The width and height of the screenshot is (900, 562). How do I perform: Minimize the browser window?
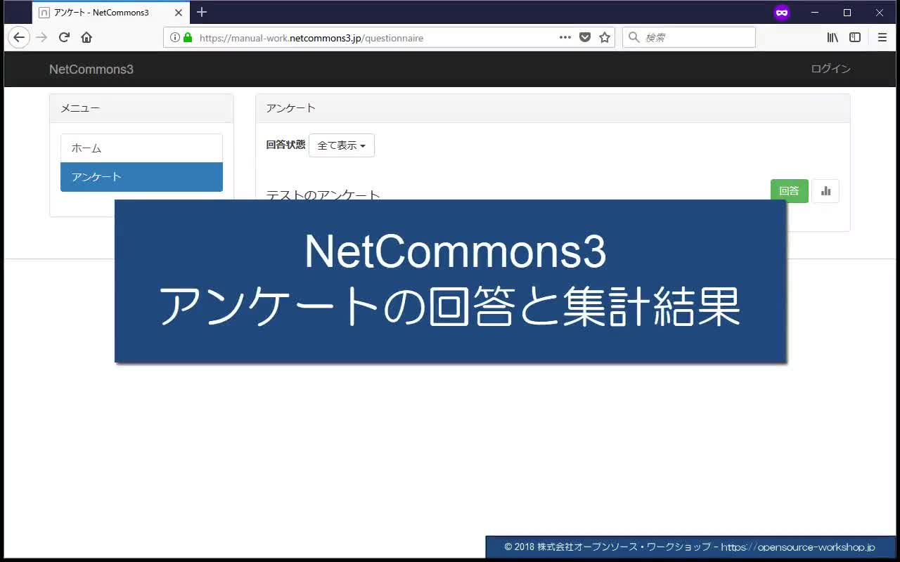coord(814,13)
